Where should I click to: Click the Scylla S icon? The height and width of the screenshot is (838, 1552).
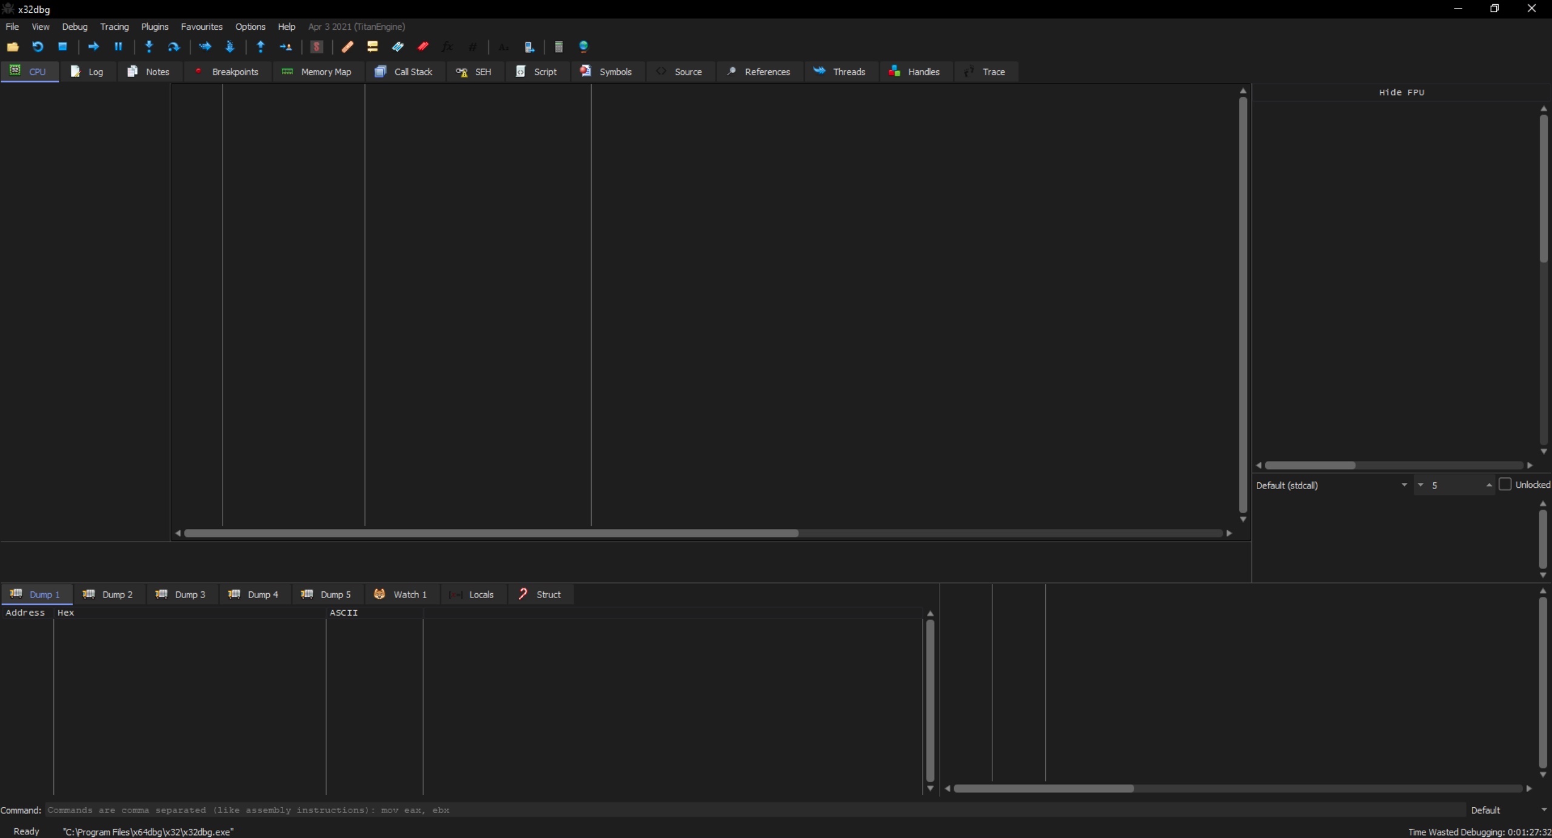click(x=316, y=47)
